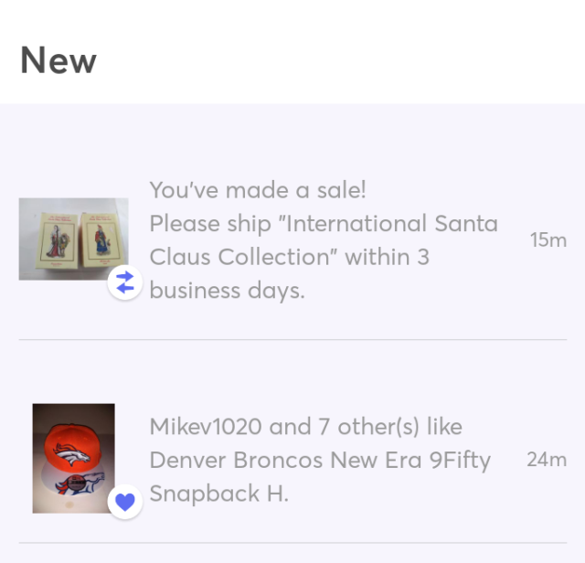Screen dimensions: 585x563
Task: View Mikev1020's user profile name
Action: click(x=206, y=427)
